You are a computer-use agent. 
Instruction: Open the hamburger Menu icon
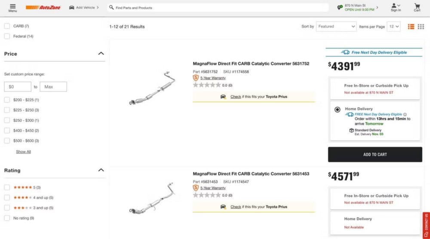[x=12, y=7]
